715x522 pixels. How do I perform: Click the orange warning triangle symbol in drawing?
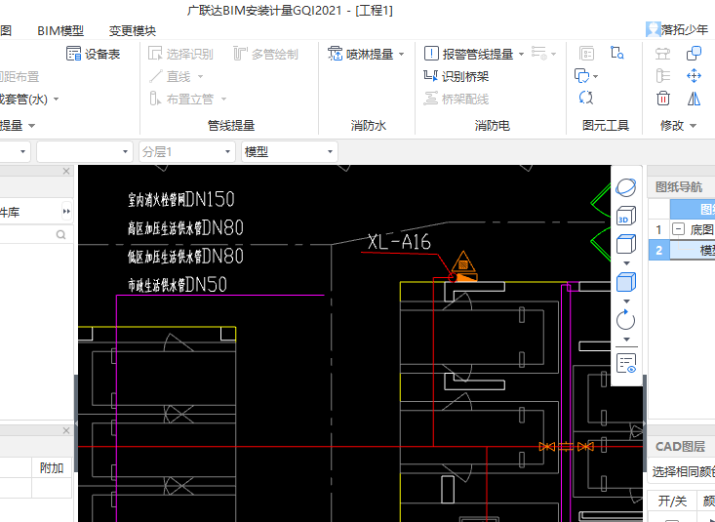coord(463,262)
